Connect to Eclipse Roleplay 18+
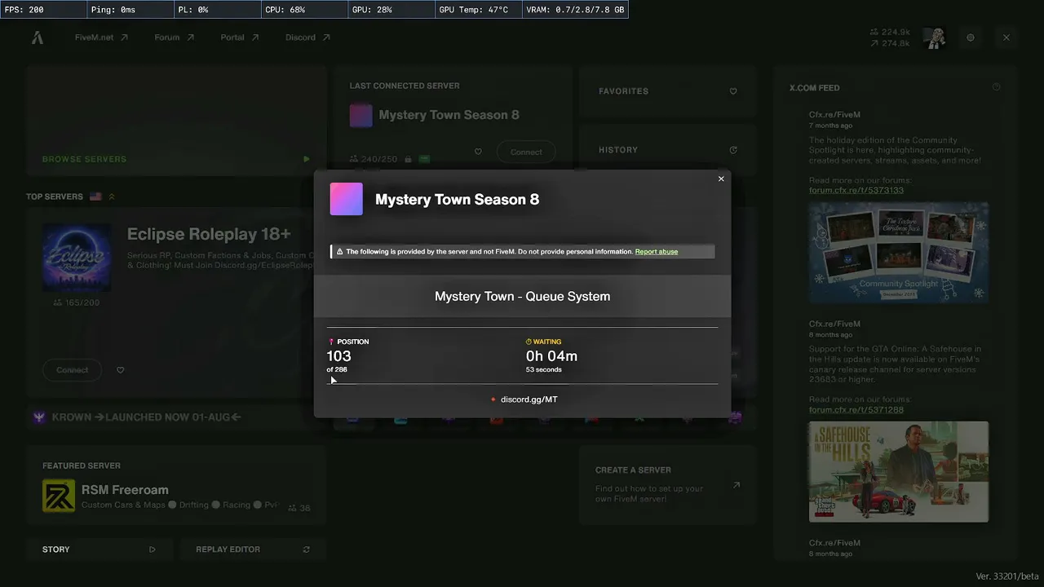The width and height of the screenshot is (1044, 587). tap(73, 370)
